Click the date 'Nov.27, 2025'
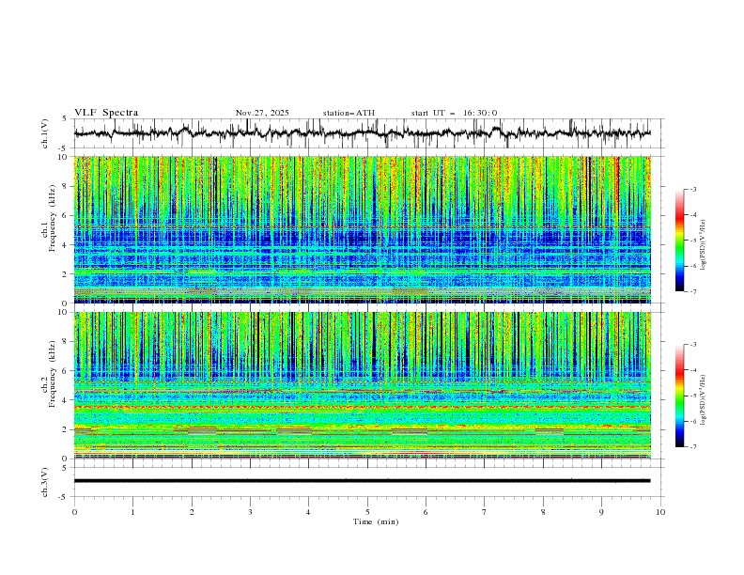744x575 pixels. (x=262, y=113)
